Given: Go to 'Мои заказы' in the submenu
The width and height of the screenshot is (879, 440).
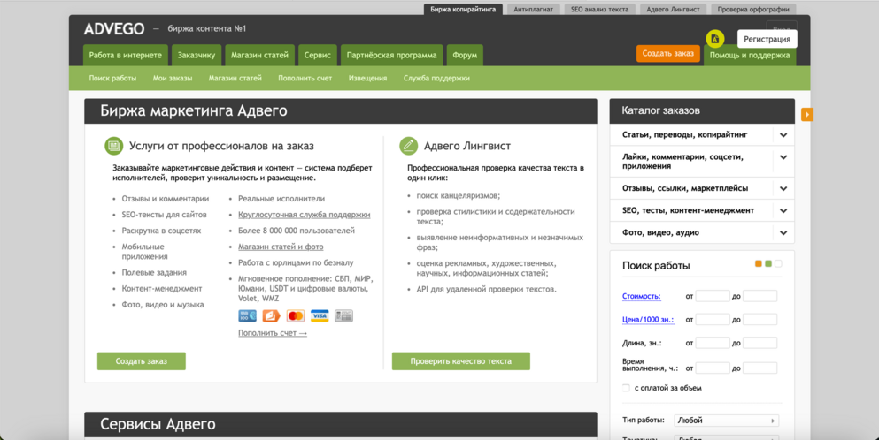Looking at the screenshot, I should tap(173, 79).
